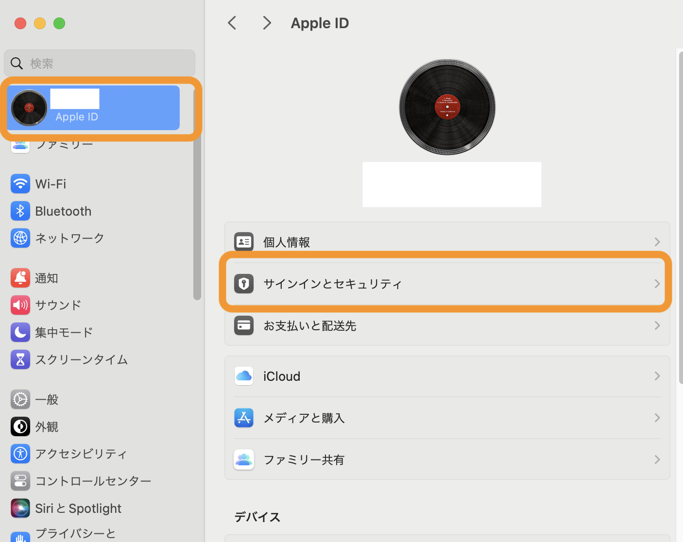Expand メディアと購入 row chevron

point(657,418)
